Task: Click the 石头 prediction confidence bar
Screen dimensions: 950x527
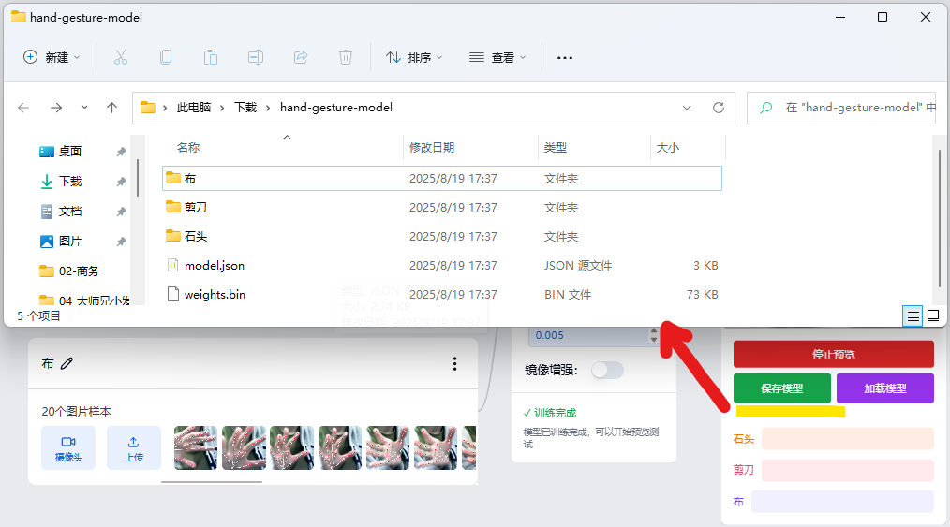Action: tap(848, 439)
